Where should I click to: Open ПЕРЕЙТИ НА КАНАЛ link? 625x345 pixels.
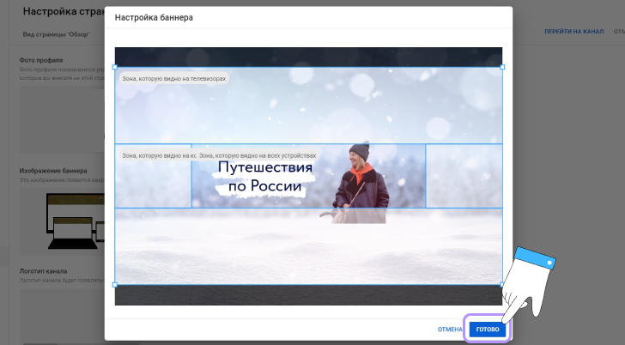(x=573, y=32)
